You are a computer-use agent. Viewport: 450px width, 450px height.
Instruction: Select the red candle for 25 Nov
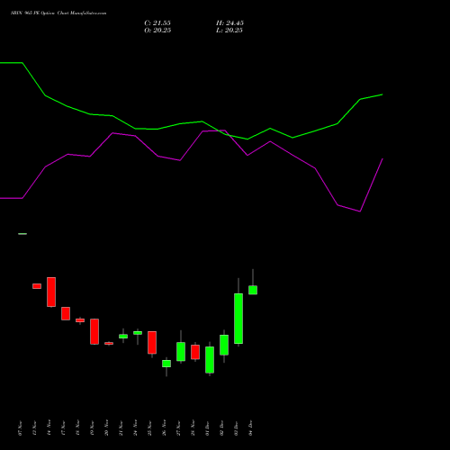(x=152, y=343)
